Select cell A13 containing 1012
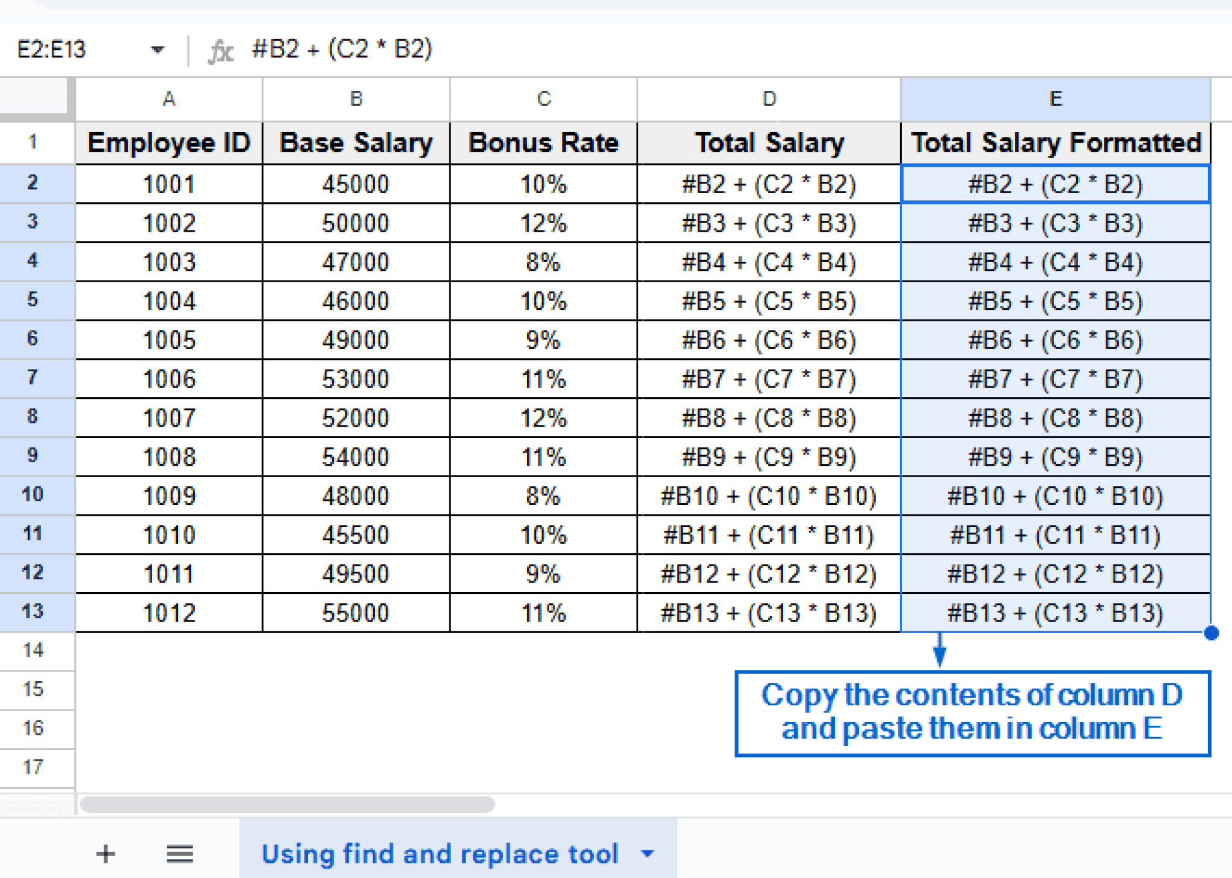1232x878 pixels. 168,613
